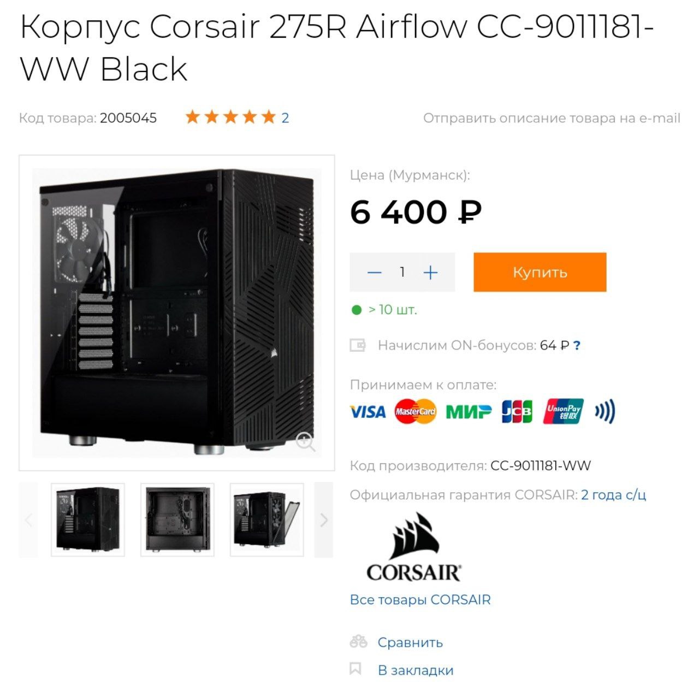Click the magnifier zoom icon on product image
Image resolution: width=699 pixels, height=696 pixels.
[305, 442]
